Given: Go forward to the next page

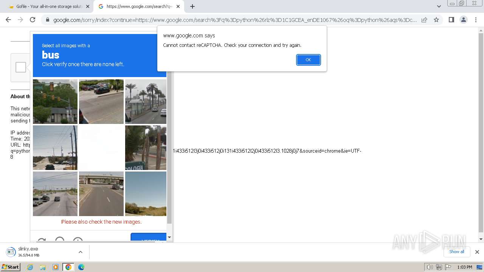Looking at the screenshot, I should tap(20, 20).
